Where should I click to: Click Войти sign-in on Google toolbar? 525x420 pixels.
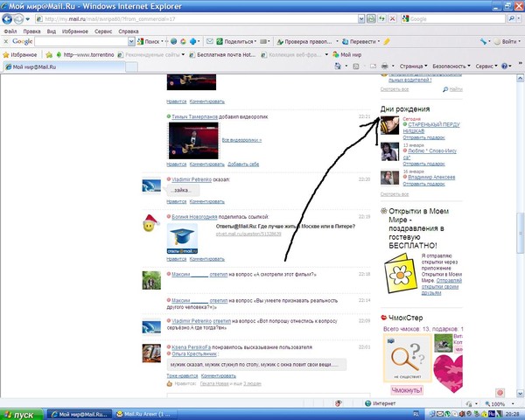click(x=505, y=41)
